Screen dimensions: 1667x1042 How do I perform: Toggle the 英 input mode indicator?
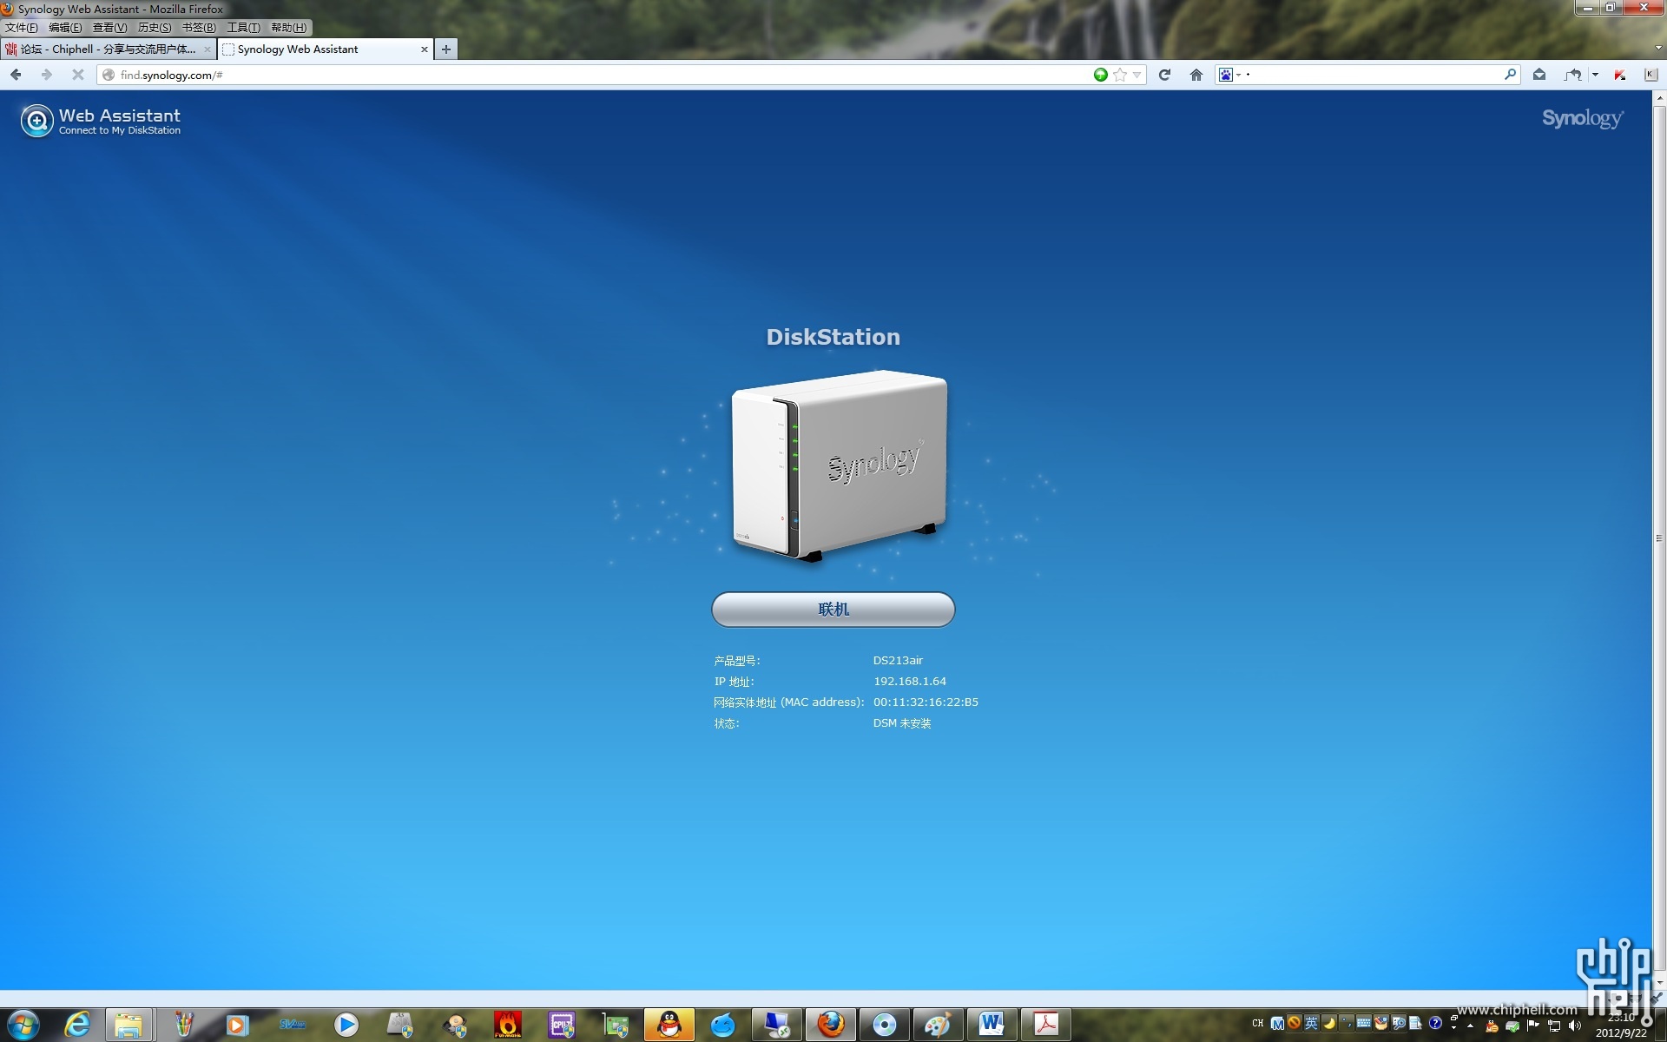coord(1311,1023)
